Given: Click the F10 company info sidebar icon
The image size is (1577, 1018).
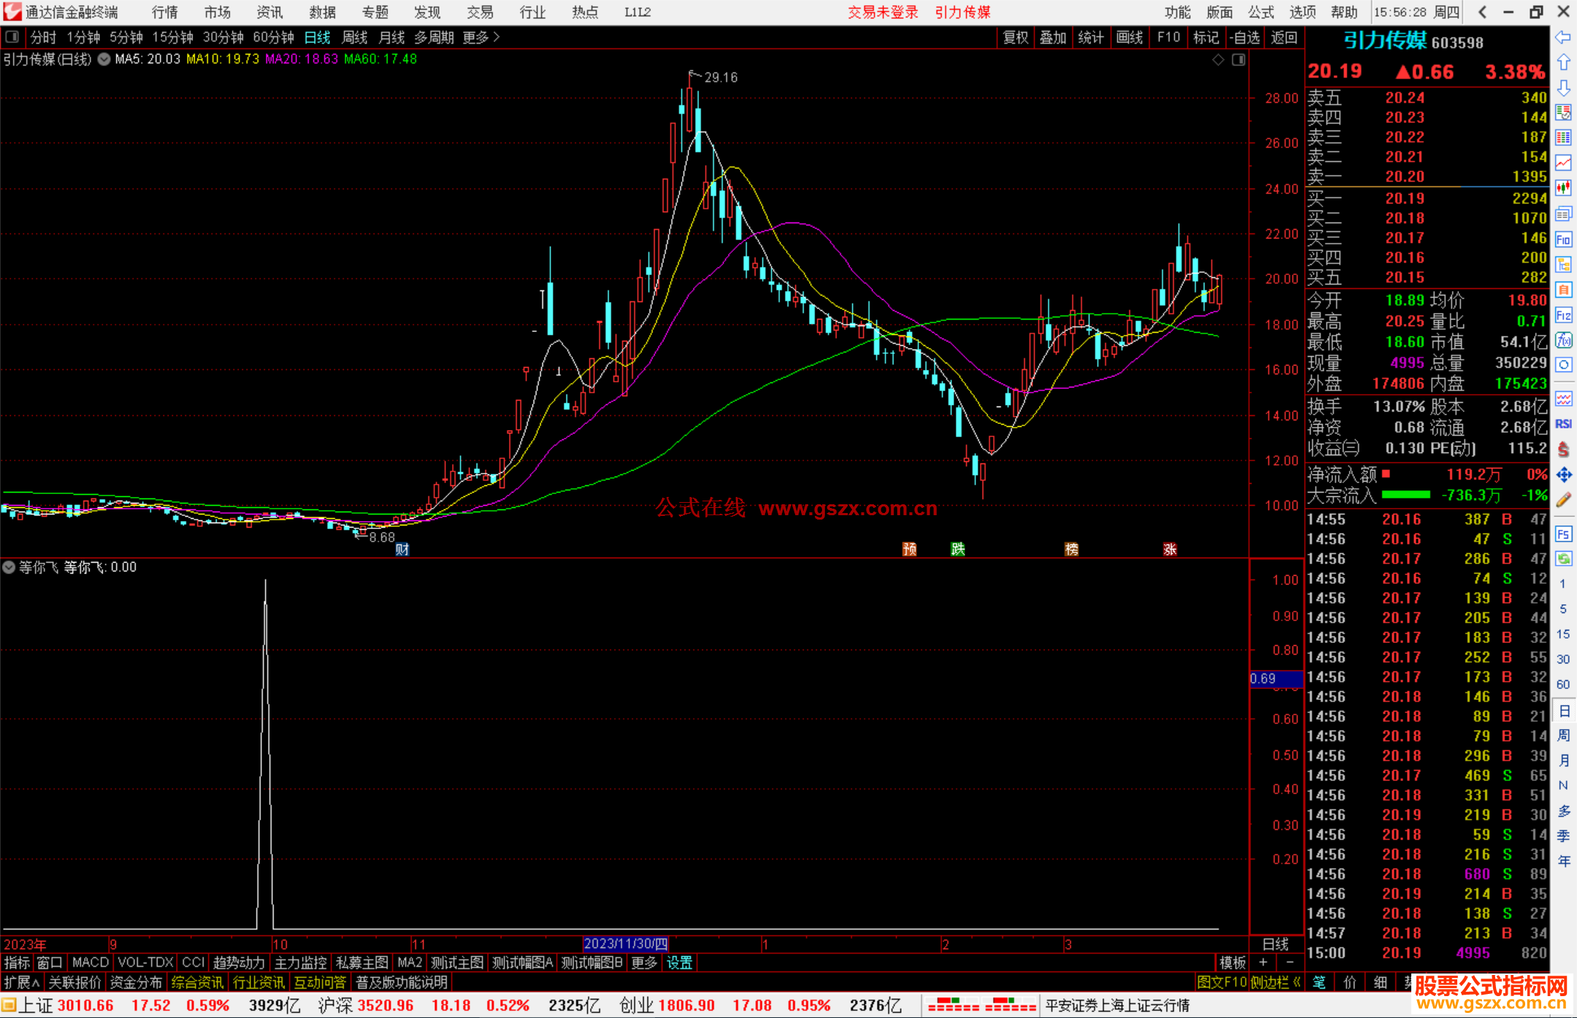Looking at the screenshot, I should pos(1563,239).
